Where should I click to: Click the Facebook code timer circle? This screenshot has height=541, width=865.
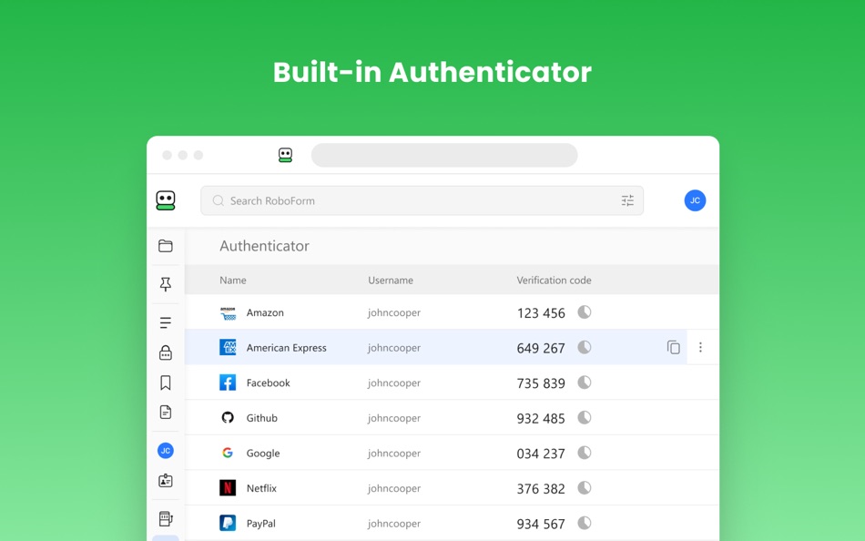pyautogui.click(x=585, y=382)
